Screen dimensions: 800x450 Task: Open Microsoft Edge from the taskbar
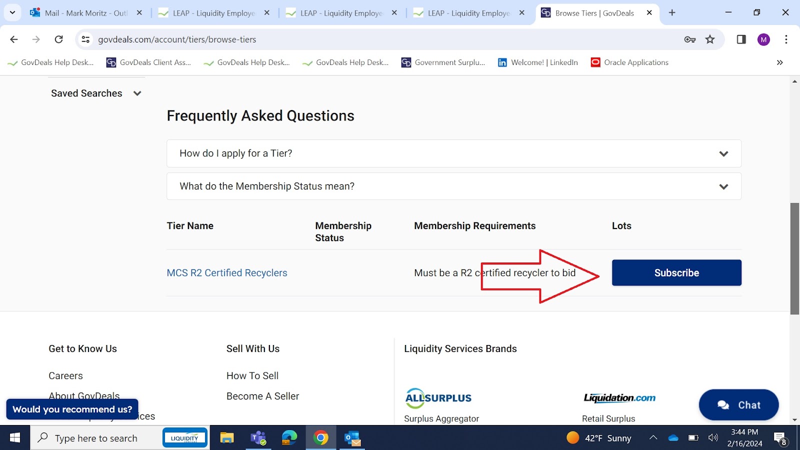[x=289, y=438]
